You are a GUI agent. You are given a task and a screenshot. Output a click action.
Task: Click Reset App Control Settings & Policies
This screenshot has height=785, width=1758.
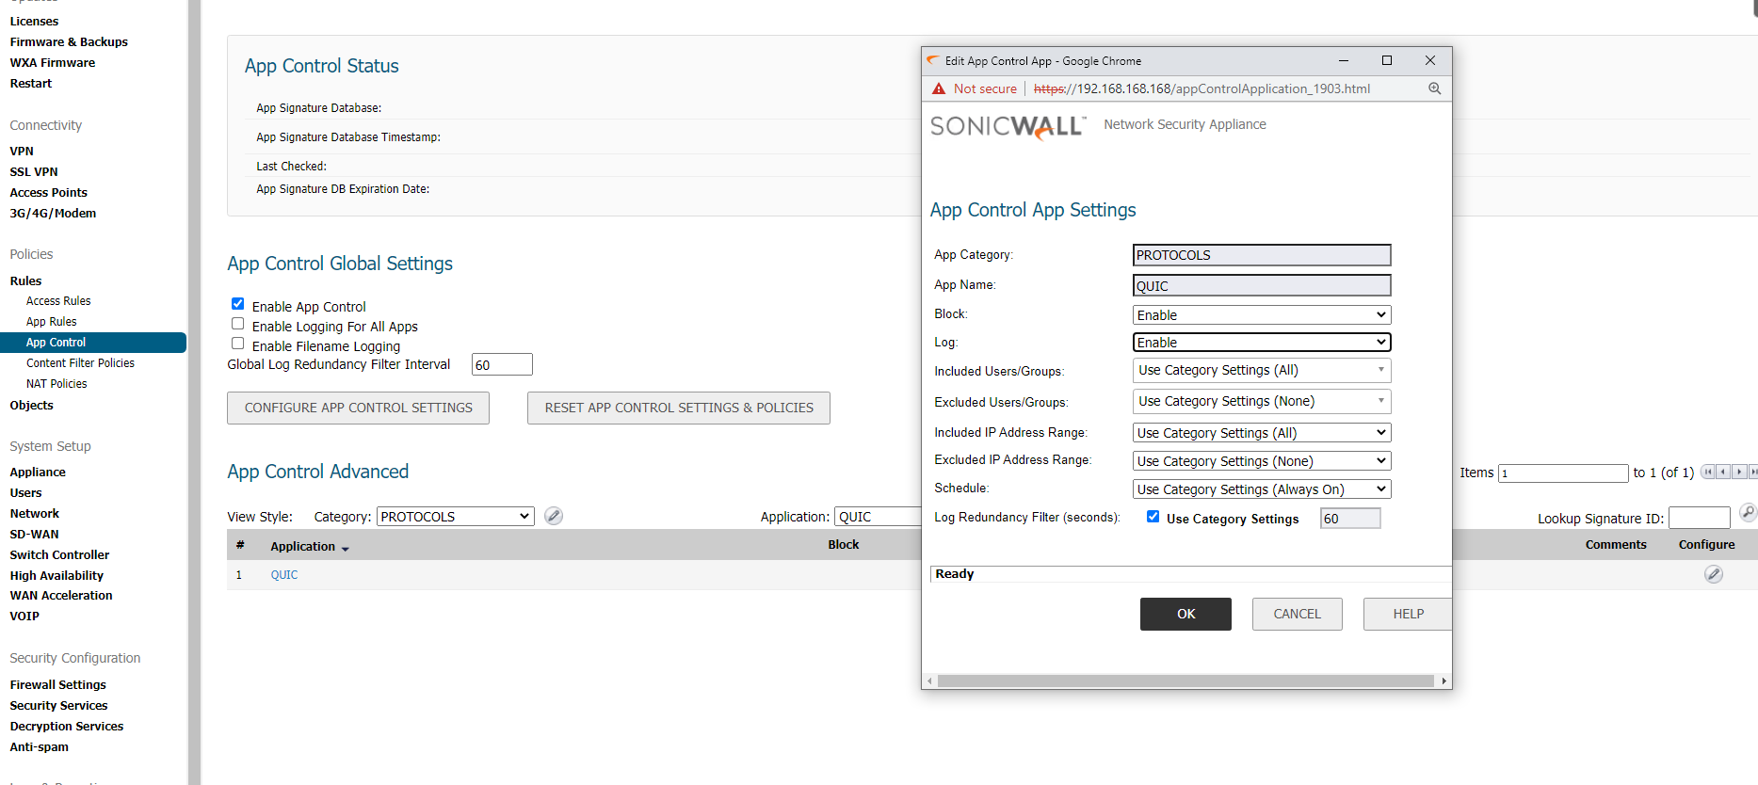pos(678,408)
